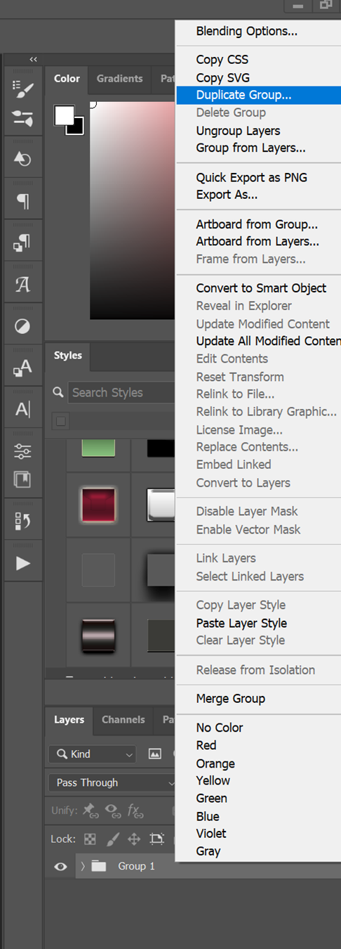Select Artboard from Layers... entry
The image size is (341, 949).
coord(258,241)
